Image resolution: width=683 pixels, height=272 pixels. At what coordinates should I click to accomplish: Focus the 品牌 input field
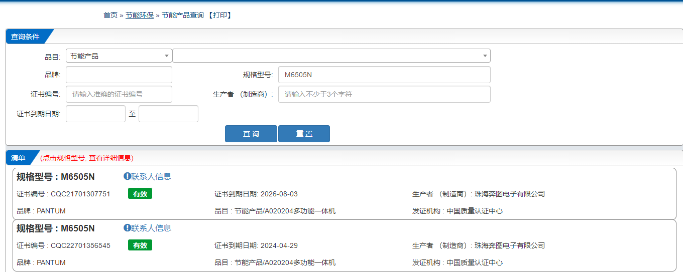click(x=119, y=75)
